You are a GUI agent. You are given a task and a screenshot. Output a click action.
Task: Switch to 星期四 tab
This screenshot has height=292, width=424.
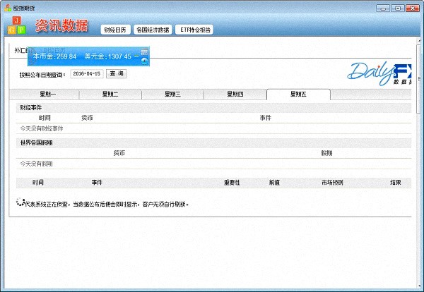point(235,95)
